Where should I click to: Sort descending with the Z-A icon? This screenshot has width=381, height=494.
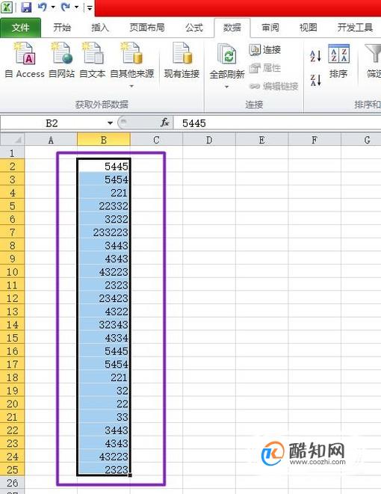pyautogui.click(x=315, y=80)
